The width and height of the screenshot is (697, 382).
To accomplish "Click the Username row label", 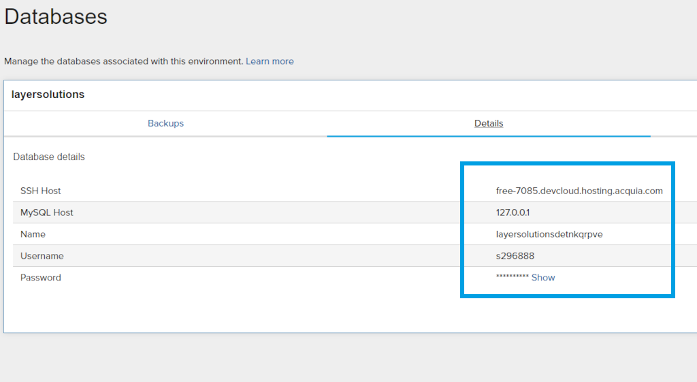I will pyautogui.click(x=42, y=256).
